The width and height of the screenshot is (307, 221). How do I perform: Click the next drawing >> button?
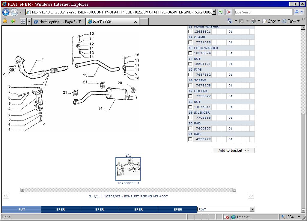point(251,196)
